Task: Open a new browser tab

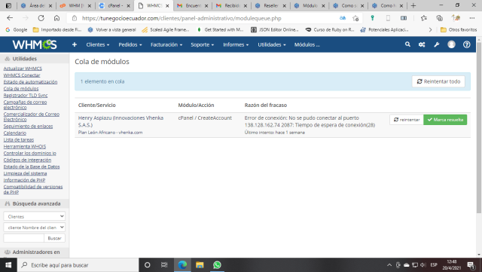Action: [413, 5]
